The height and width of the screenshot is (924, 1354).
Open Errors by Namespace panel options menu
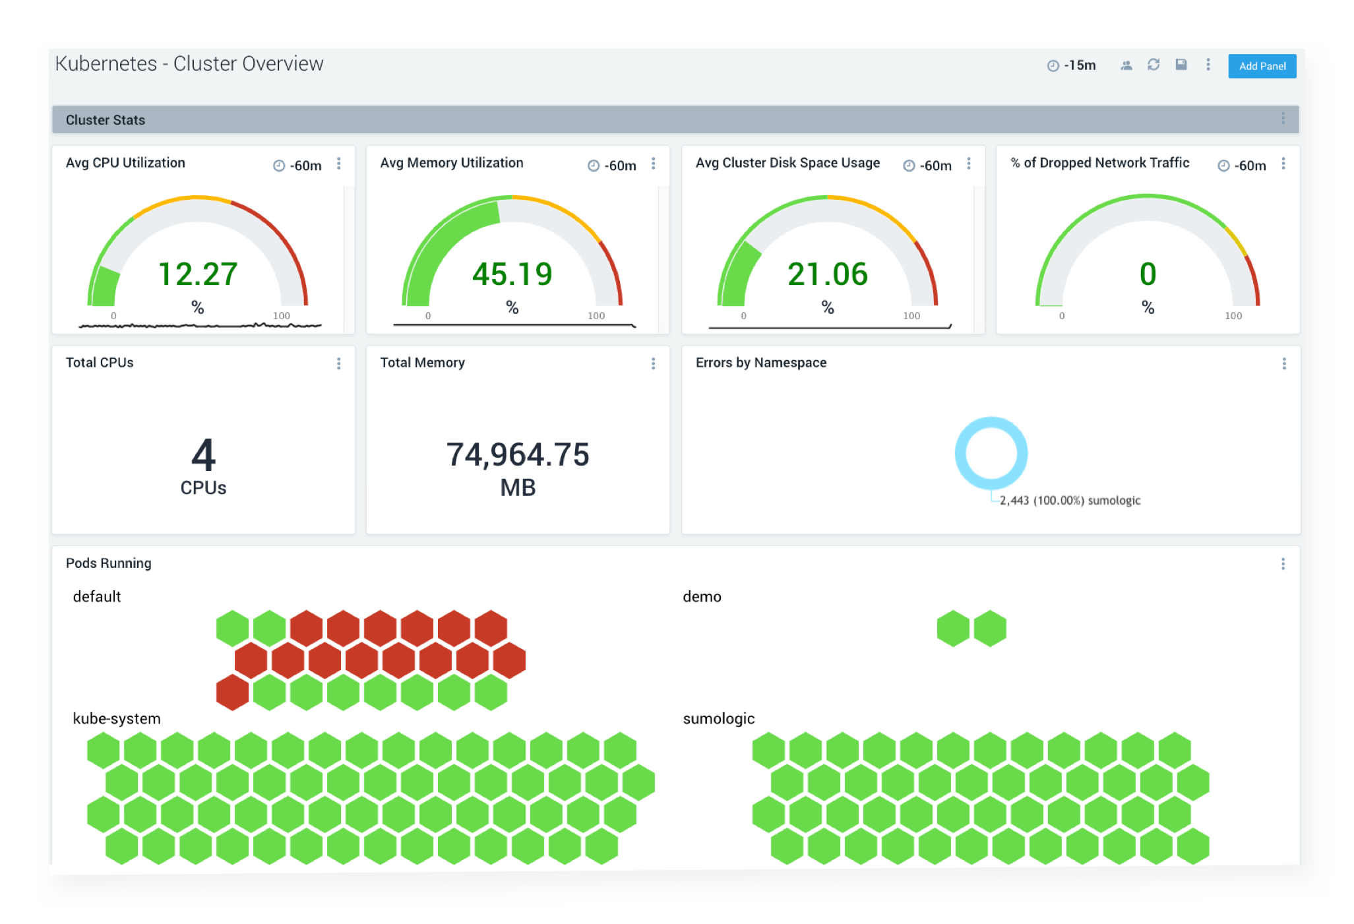(x=1284, y=363)
